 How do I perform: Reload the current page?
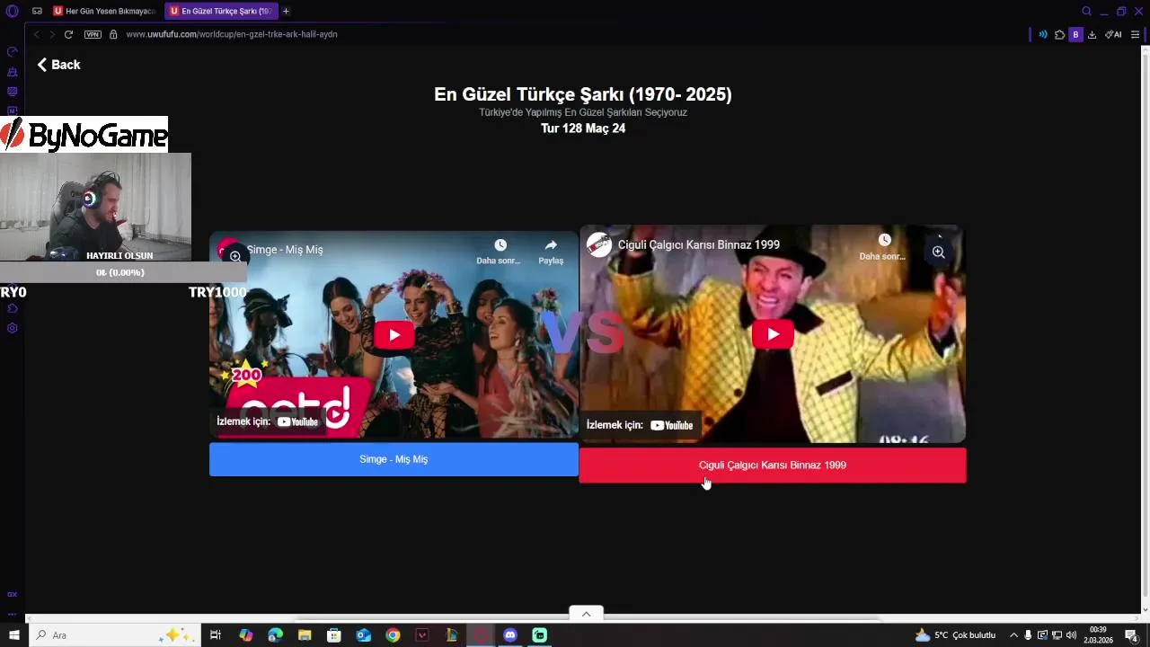coord(68,34)
